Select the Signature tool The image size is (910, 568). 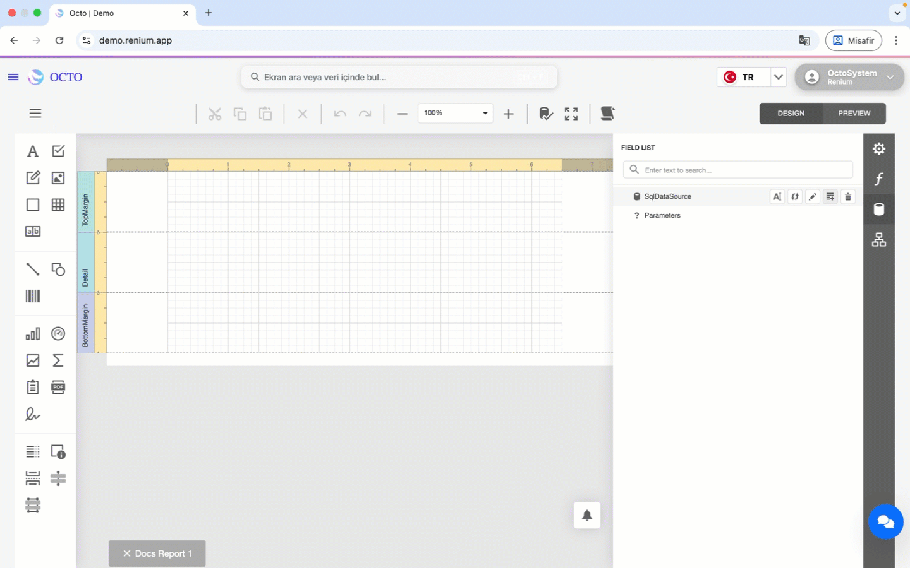(x=32, y=414)
